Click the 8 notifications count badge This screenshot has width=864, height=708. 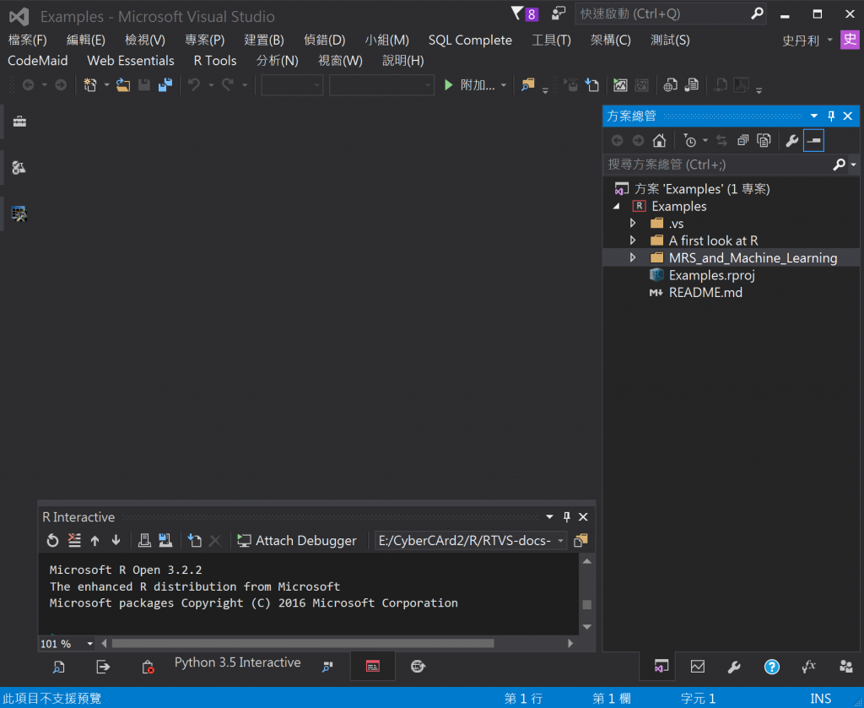[532, 14]
